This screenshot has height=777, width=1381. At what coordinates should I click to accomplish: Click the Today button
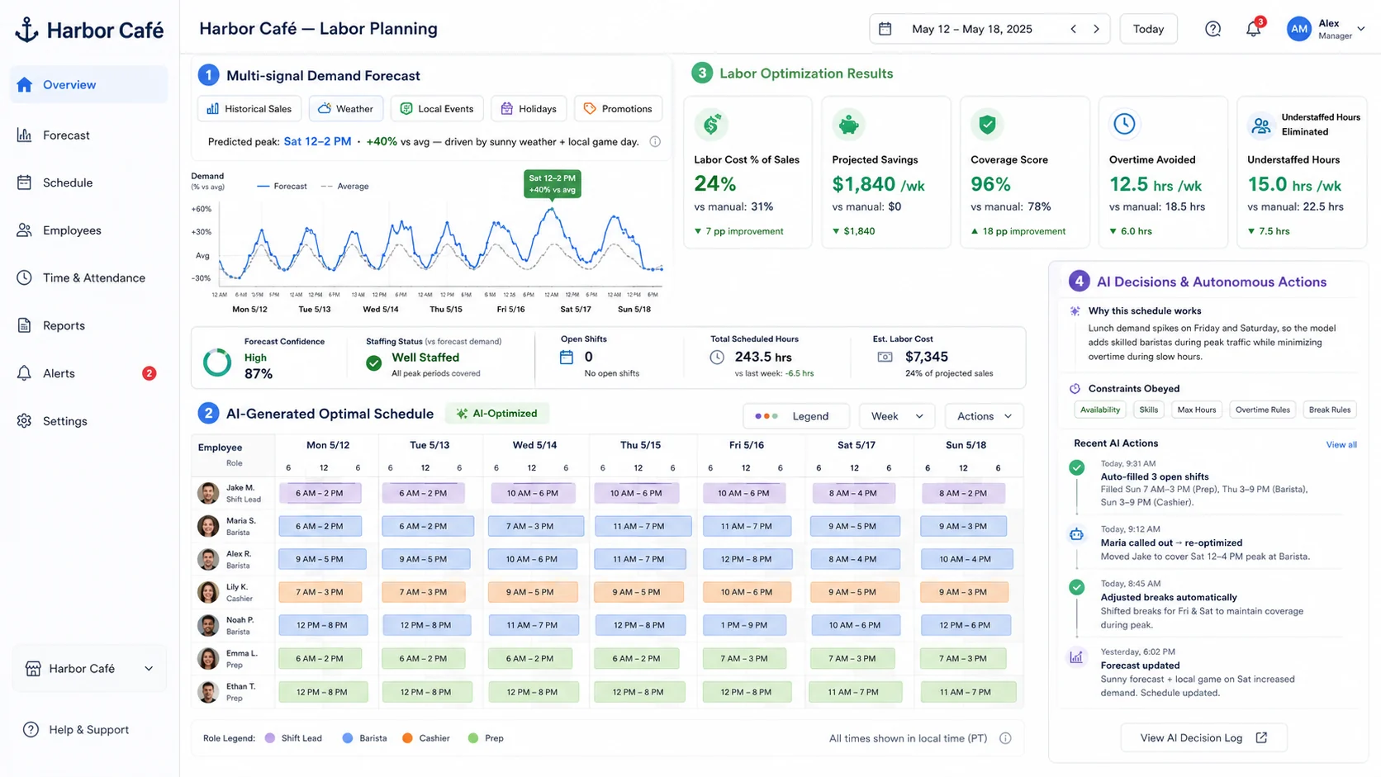pos(1148,29)
